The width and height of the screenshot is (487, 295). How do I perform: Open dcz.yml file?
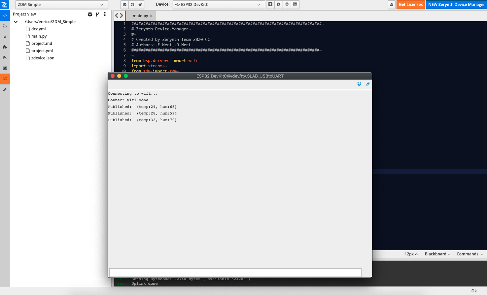coord(39,29)
